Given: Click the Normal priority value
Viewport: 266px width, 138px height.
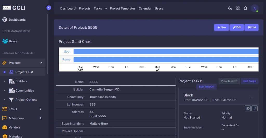Looking at the screenshot, I should click(227, 117).
